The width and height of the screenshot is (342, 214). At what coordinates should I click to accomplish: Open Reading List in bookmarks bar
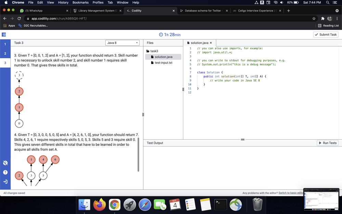(x=328, y=26)
